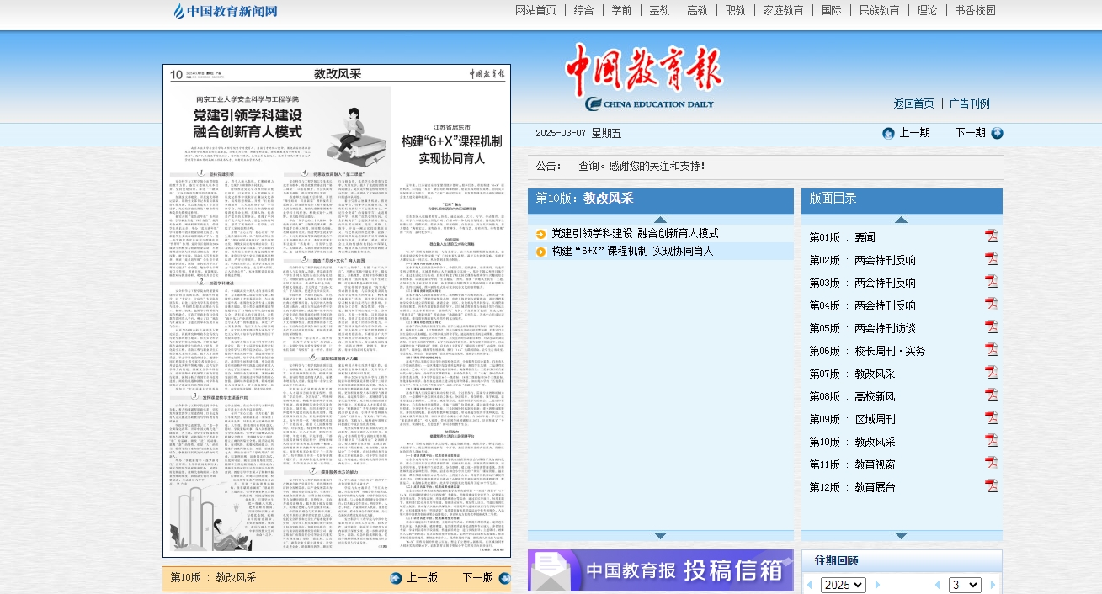Go to next month with right arrow
Image resolution: width=1102 pixels, height=594 pixels.
coord(993,585)
